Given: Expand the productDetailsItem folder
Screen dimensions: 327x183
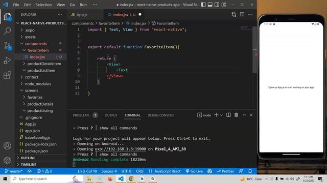Looking at the screenshot, I should (x=41, y=64).
